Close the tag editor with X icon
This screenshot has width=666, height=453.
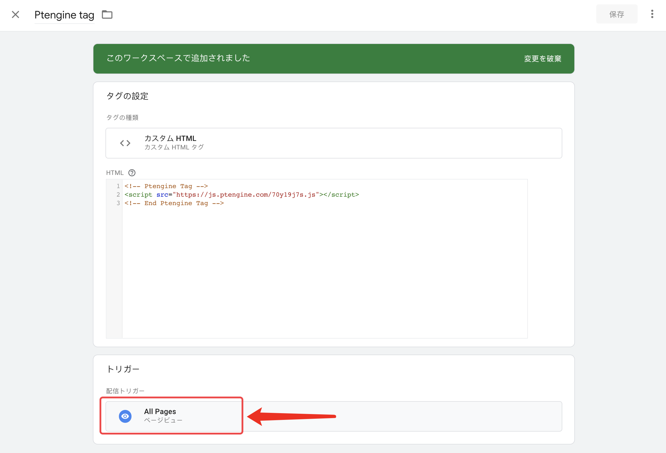16,14
